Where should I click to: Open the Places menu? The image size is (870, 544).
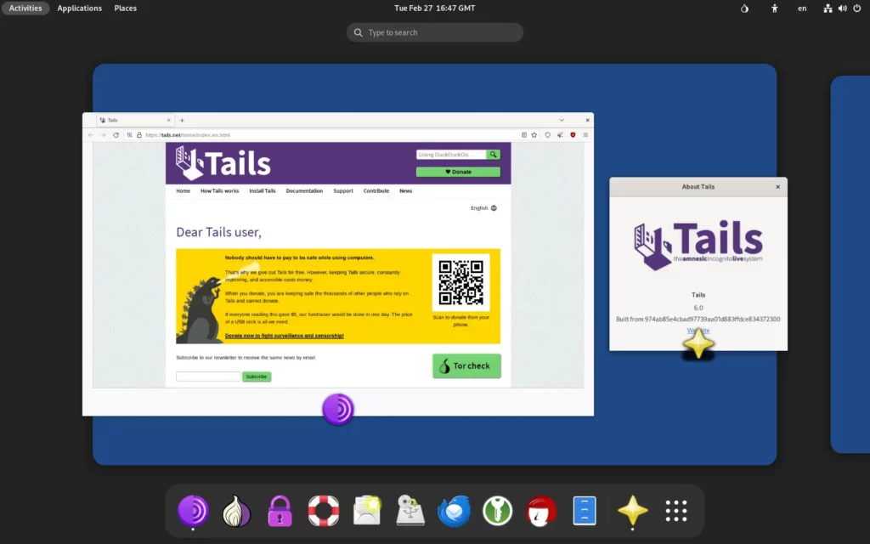coord(126,8)
